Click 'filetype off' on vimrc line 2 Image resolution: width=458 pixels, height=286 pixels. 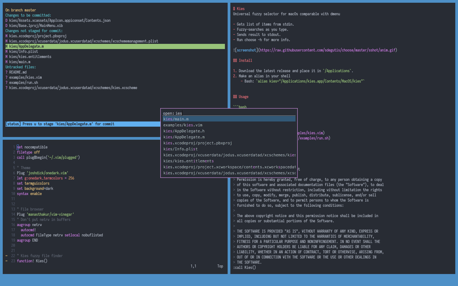click(28, 152)
